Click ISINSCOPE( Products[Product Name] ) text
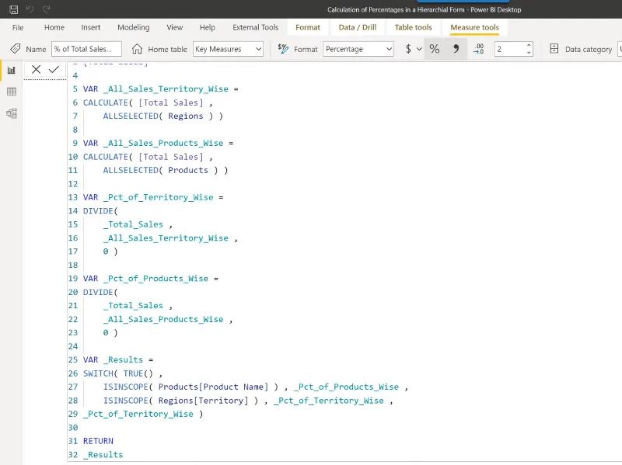 (x=190, y=387)
